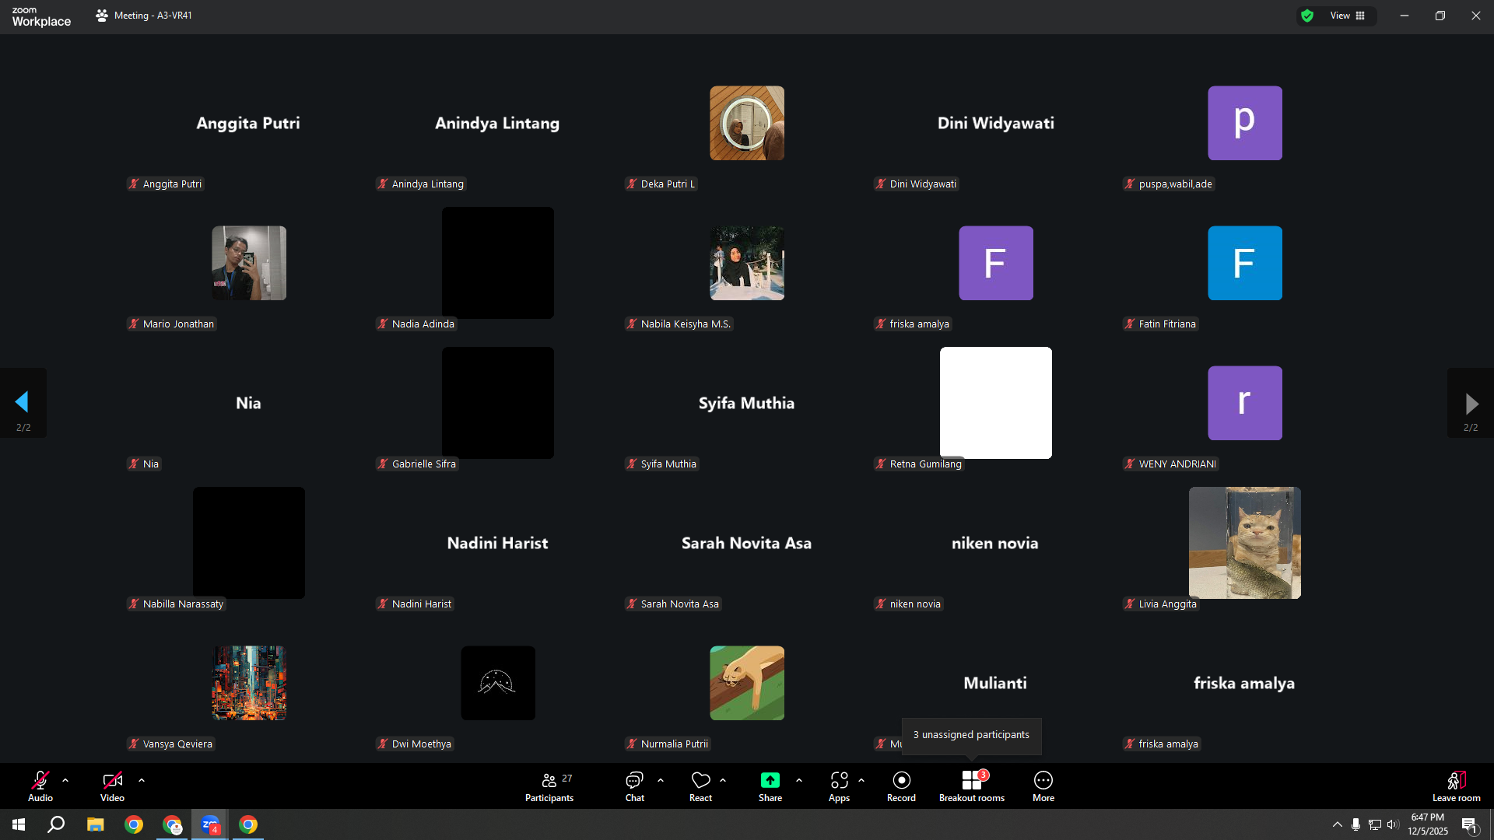The height and width of the screenshot is (840, 1494).
Task: Start recording the meeting
Action: [x=901, y=786]
